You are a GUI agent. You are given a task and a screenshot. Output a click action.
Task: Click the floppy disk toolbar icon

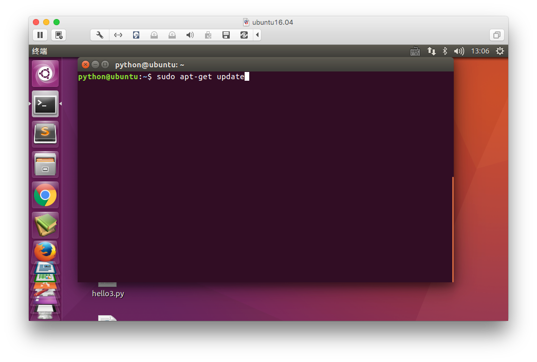[226, 35]
